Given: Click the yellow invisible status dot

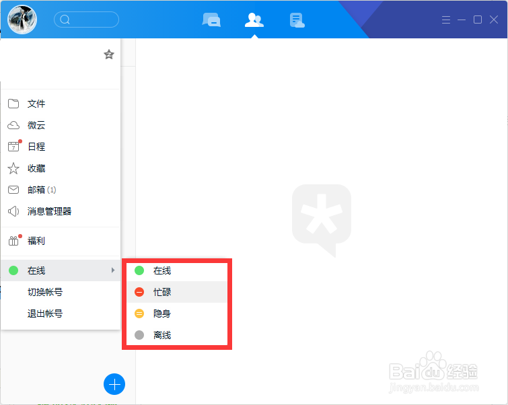Looking at the screenshot, I should pos(139,314).
